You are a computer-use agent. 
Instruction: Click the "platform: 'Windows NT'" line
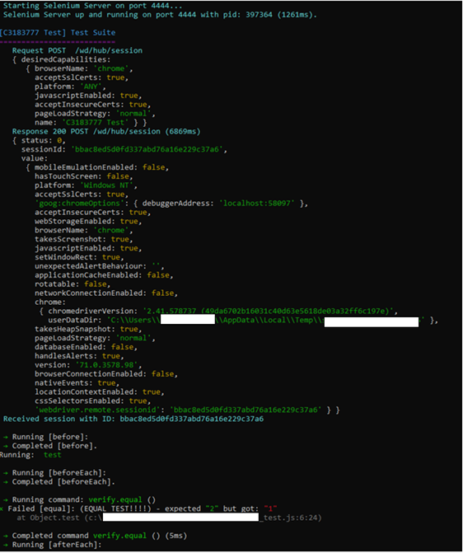86,185
